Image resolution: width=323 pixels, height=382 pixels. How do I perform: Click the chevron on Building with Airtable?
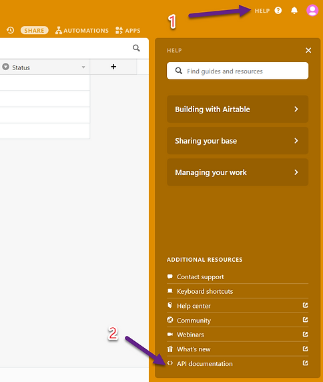pyautogui.click(x=296, y=109)
